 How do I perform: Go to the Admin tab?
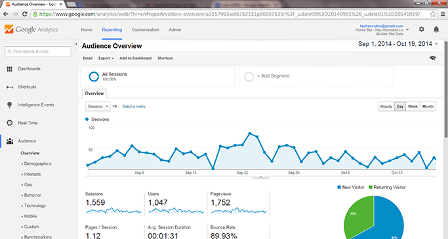click(174, 30)
